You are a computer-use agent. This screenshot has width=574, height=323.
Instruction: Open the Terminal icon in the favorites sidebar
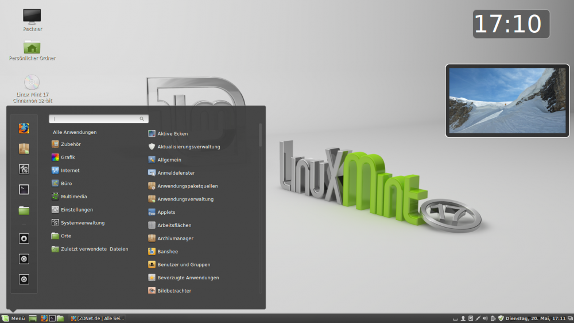[x=24, y=190]
